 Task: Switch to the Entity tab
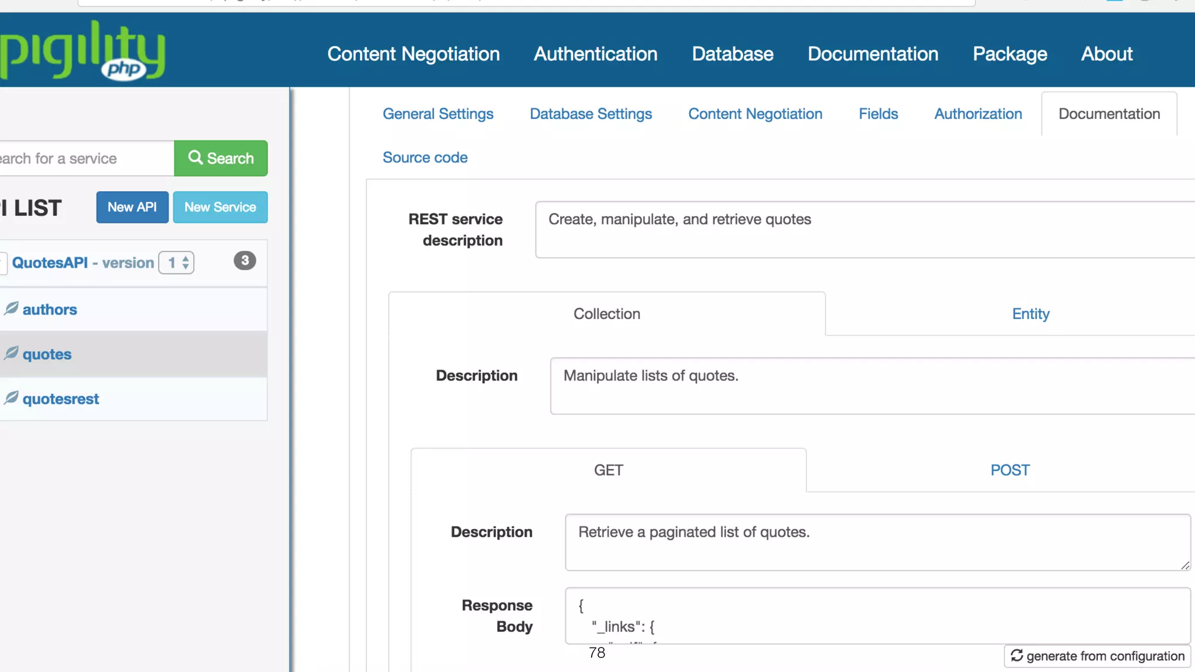click(x=1030, y=314)
